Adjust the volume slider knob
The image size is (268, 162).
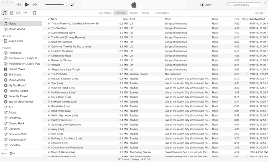coord(65,5)
